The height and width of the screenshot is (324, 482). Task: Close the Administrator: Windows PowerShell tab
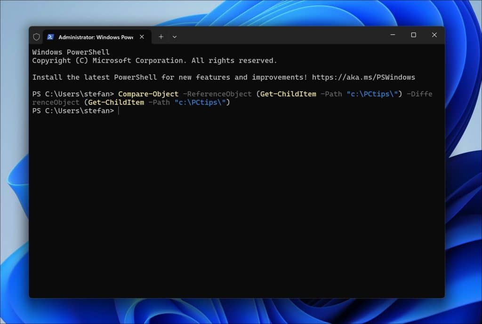142,37
